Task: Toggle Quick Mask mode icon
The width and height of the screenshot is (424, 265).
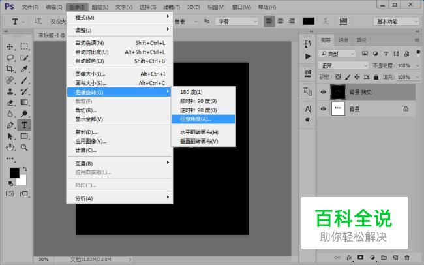Action: pyautogui.click(x=10, y=194)
